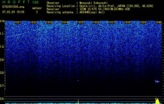Click the yellow signal spike below 1935
164x104 pixels.
tap(78, 102)
